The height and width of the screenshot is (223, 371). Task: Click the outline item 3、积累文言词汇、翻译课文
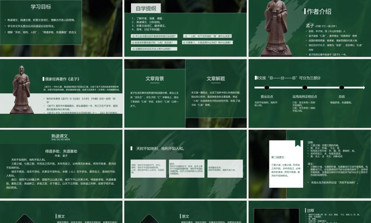click(x=149, y=26)
